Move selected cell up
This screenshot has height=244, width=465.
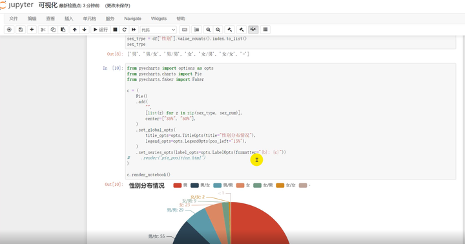tap(75, 30)
